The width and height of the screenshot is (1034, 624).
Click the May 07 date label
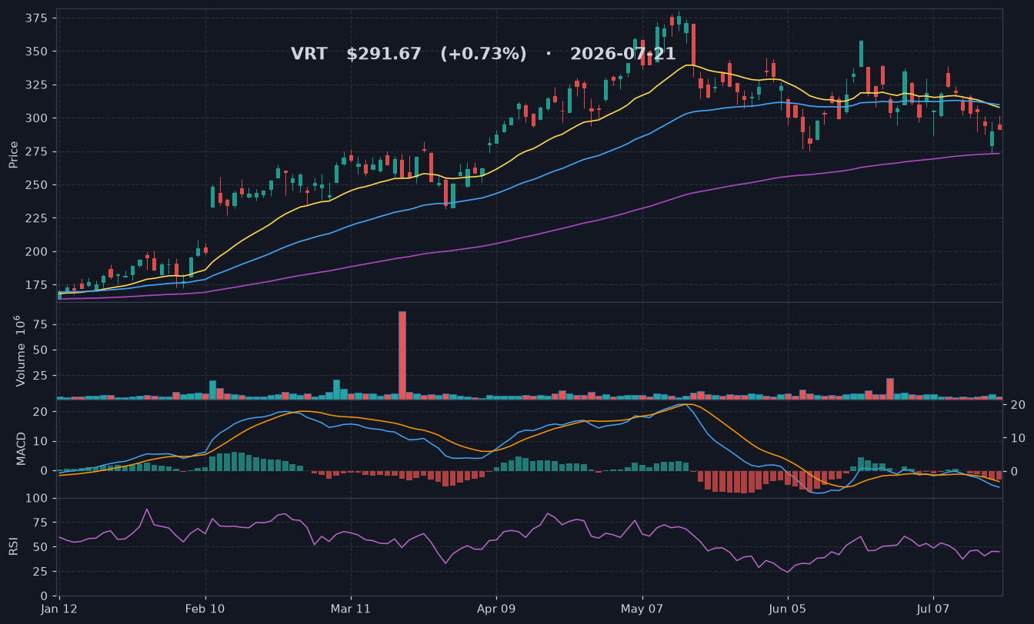tap(642, 607)
